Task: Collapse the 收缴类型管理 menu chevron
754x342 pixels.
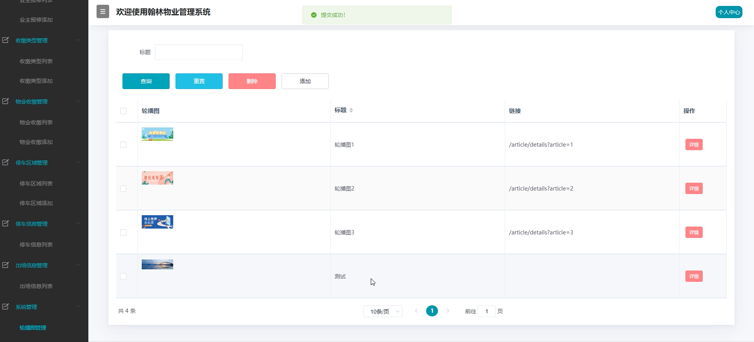Action: (x=78, y=40)
